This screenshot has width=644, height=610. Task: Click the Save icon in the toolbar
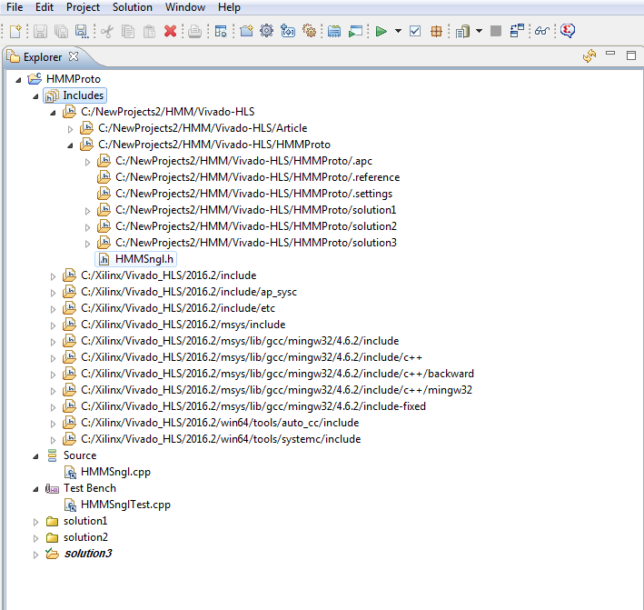40,31
